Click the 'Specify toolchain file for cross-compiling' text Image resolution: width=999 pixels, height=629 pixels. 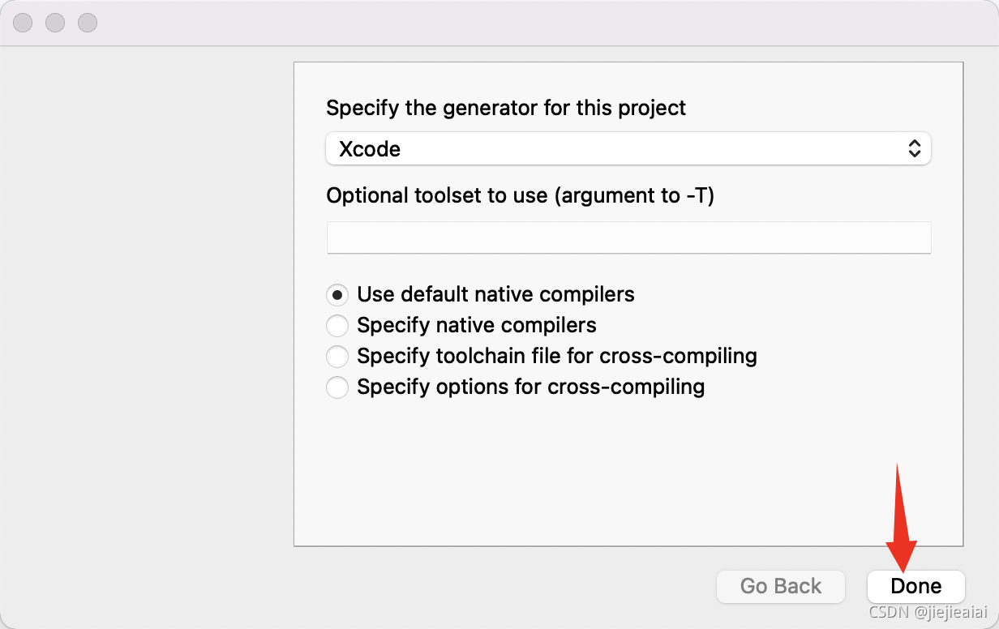(557, 357)
